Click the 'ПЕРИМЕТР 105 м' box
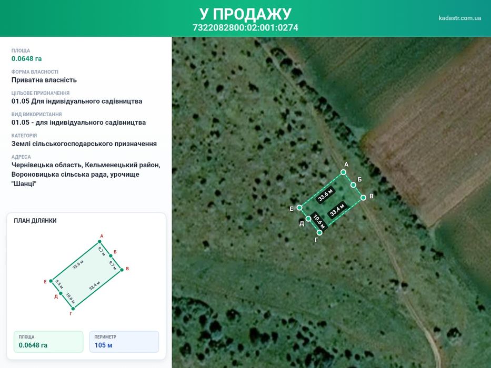 pyautogui.click(x=124, y=342)
